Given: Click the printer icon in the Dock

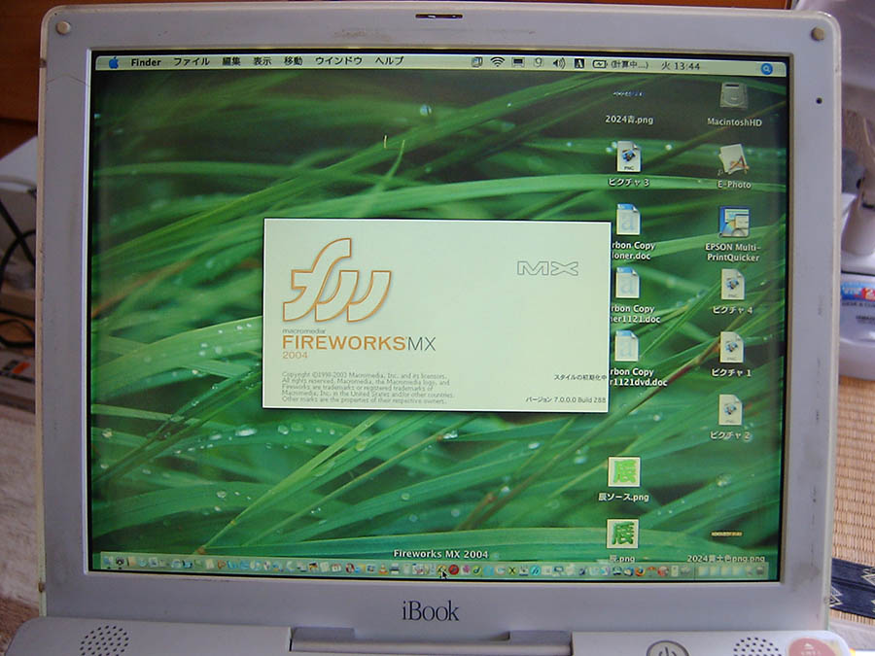Looking at the screenshot, I should click(394, 569).
